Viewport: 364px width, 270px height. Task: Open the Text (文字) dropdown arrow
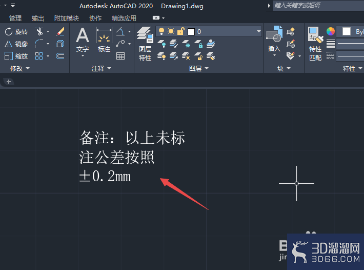(83, 56)
